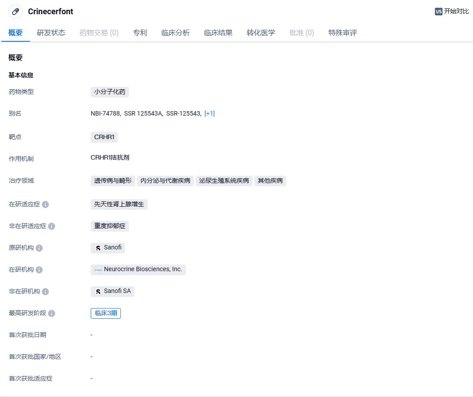Screen dimensions: 473x397
Task: Click the 别名 field label
Action: (15, 113)
